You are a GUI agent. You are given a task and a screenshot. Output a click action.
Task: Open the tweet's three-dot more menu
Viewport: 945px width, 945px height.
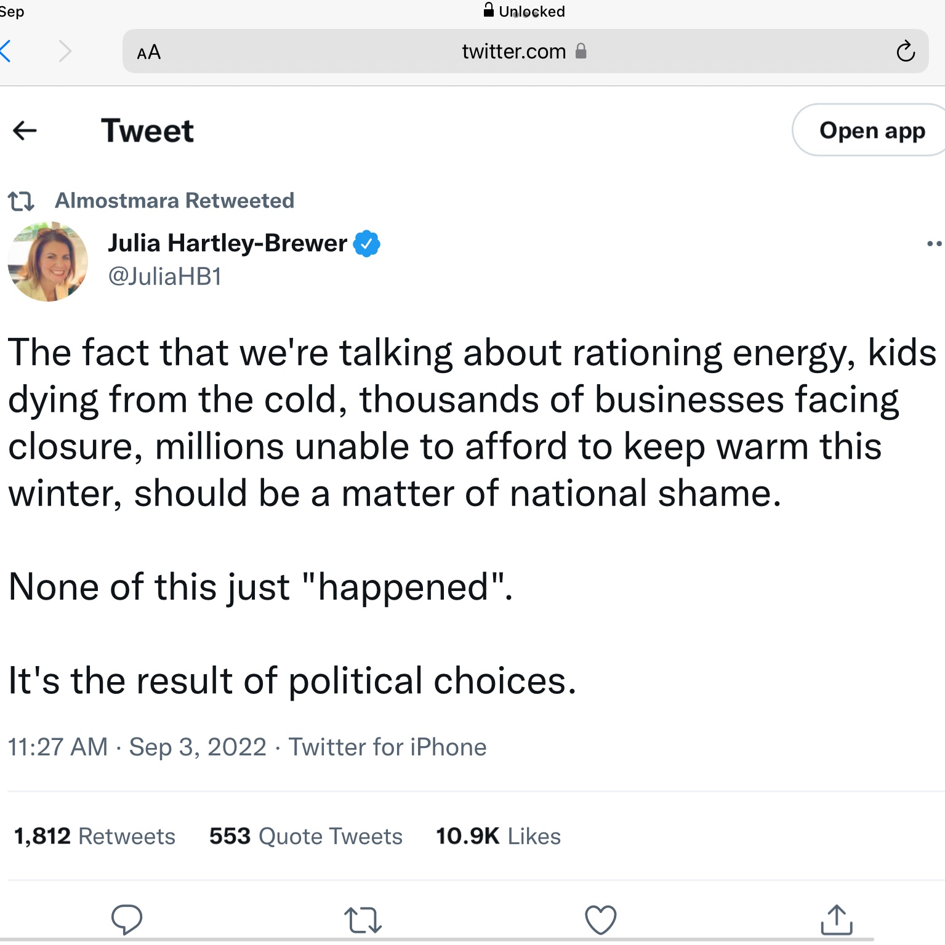pyautogui.click(x=934, y=244)
